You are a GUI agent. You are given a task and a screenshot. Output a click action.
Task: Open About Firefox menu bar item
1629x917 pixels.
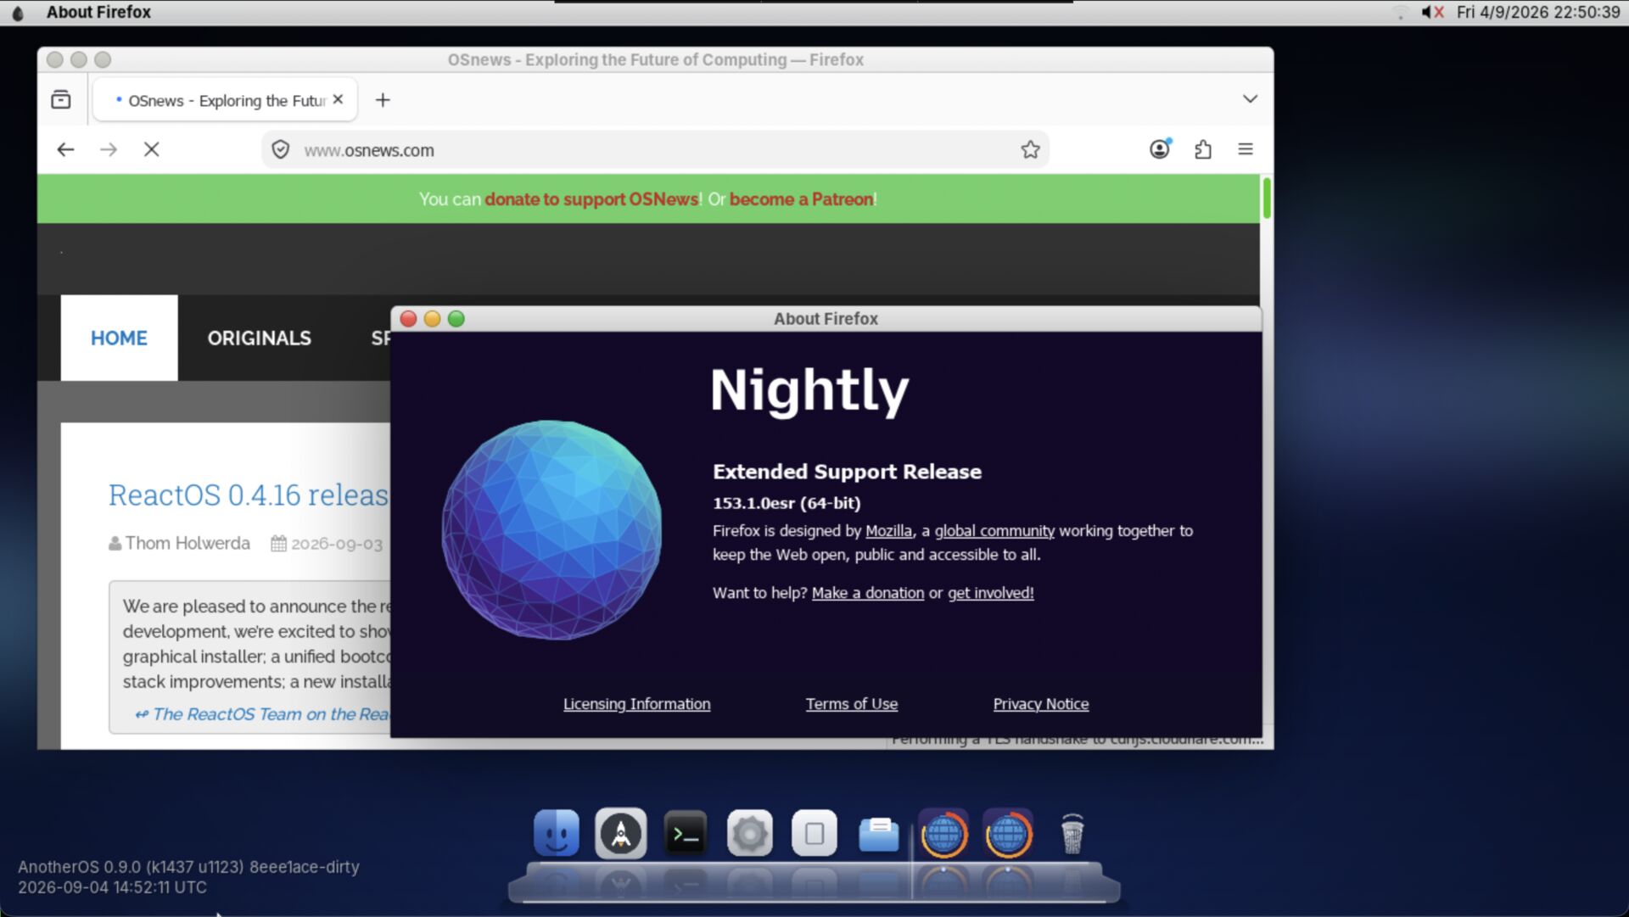tap(98, 12)
